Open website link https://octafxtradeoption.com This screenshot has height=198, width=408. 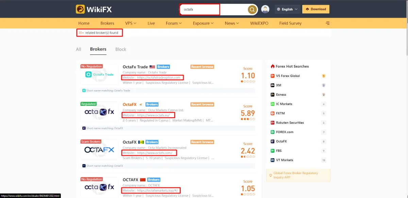[159, 78]
